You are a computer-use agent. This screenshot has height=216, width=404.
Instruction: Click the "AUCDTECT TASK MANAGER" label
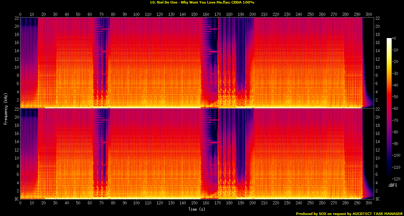pyautogui.click(x=377, y=213)
